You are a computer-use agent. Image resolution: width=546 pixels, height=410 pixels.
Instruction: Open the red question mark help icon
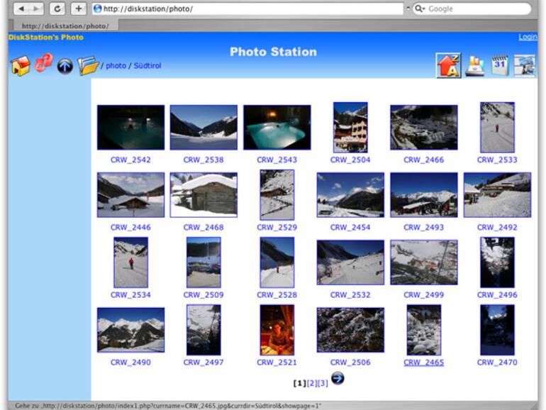tap(44, 63)
